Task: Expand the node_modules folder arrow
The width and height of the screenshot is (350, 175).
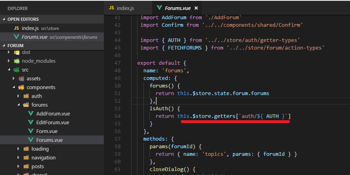Action: (x=9, y=61)
